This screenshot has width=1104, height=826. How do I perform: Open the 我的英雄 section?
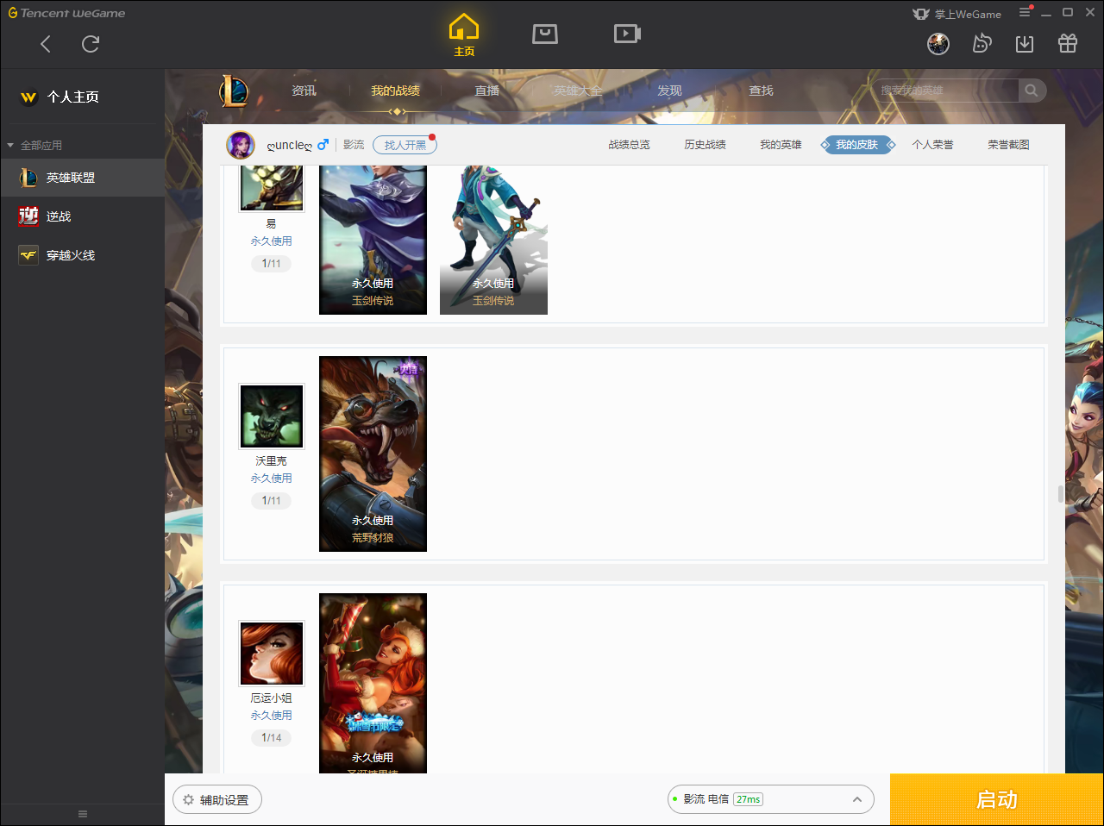pyautogui.click(x=781, y=145)
